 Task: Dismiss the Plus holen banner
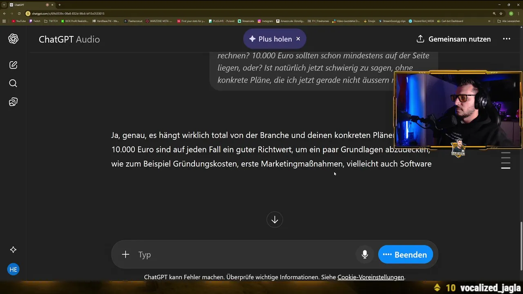tap(298, 39)
